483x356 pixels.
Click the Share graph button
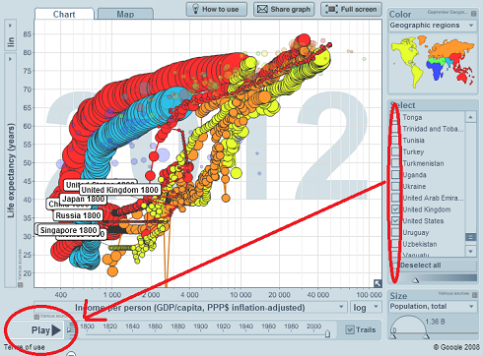(x=284, y=9)
